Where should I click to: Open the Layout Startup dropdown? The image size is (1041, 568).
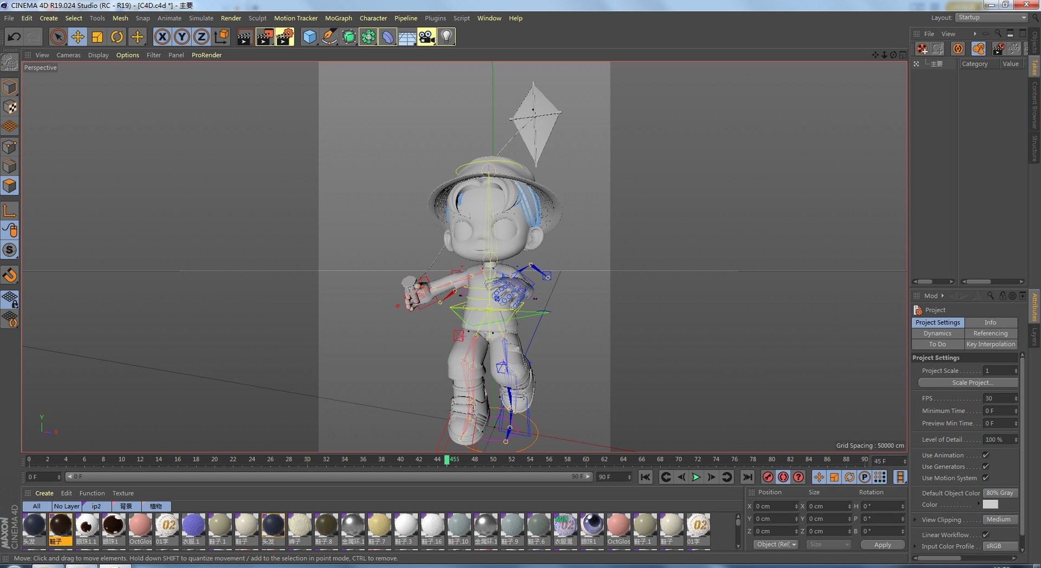point(991,17)
